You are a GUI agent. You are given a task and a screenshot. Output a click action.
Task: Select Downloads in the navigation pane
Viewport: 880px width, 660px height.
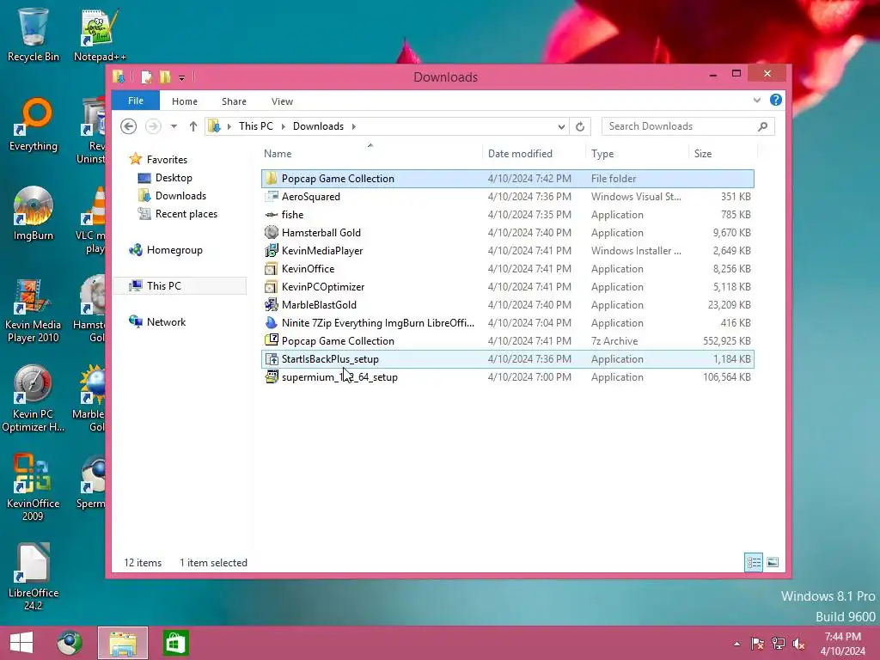tap(180, 196)
